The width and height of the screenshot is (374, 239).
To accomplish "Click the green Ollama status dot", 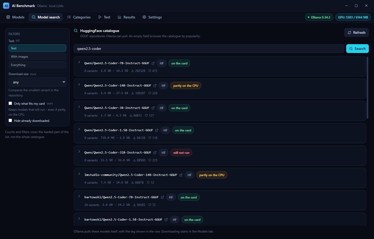I will coord(308,17).
